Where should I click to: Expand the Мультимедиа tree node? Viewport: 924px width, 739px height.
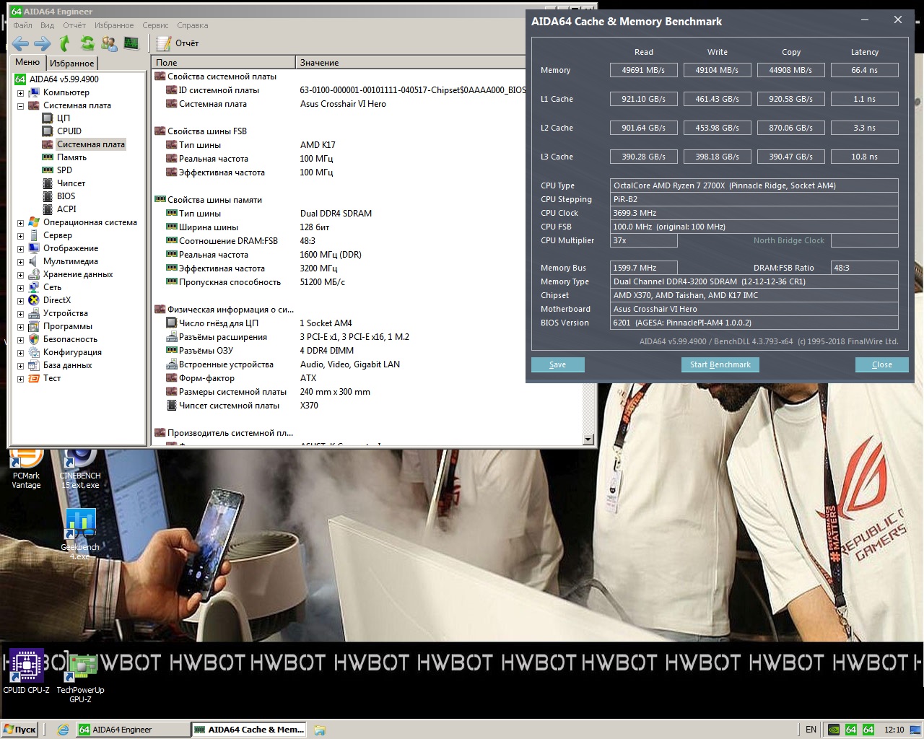click(20, 262)
